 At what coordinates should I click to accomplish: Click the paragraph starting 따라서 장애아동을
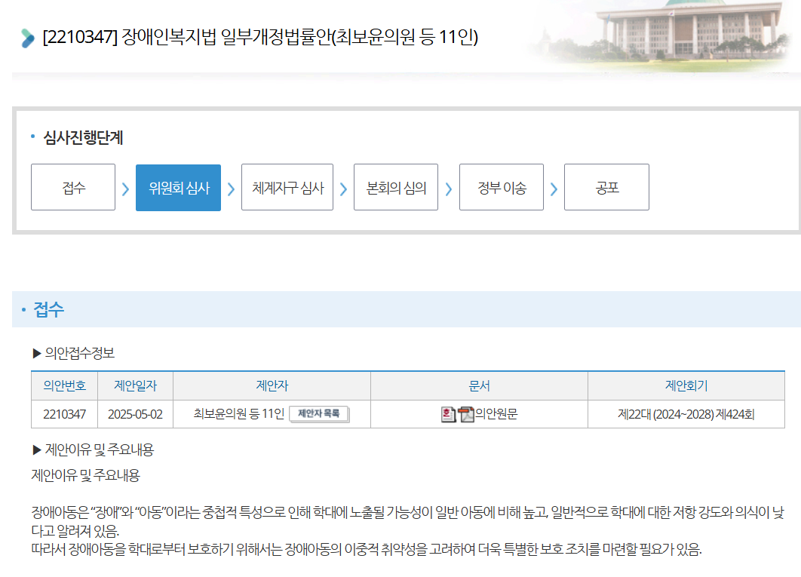(x=367, y=549)
